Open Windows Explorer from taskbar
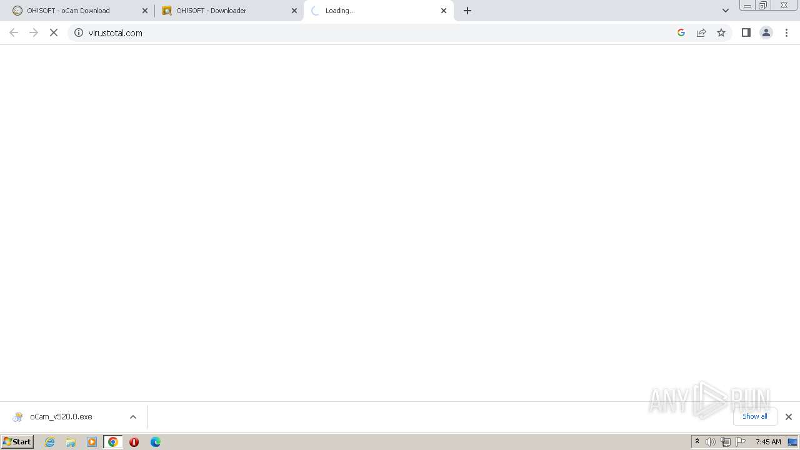Screen dimensions: 800x450 [x=71, y=442]
